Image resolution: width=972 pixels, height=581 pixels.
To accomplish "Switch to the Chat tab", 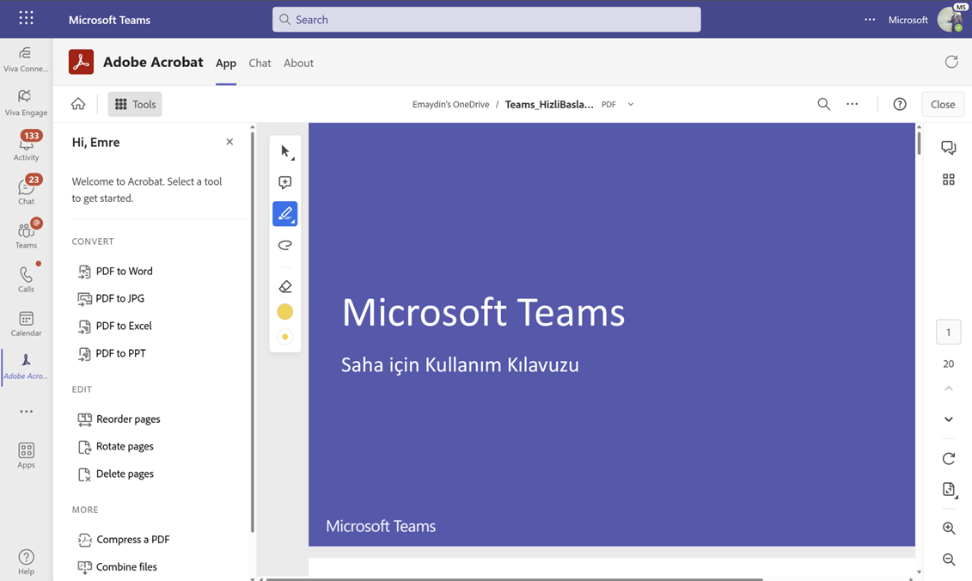I will coord(260,63).
